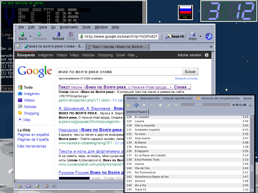The image size is (258, 193).
Task: Select playlist track Veneno
Action: (187, 181)
